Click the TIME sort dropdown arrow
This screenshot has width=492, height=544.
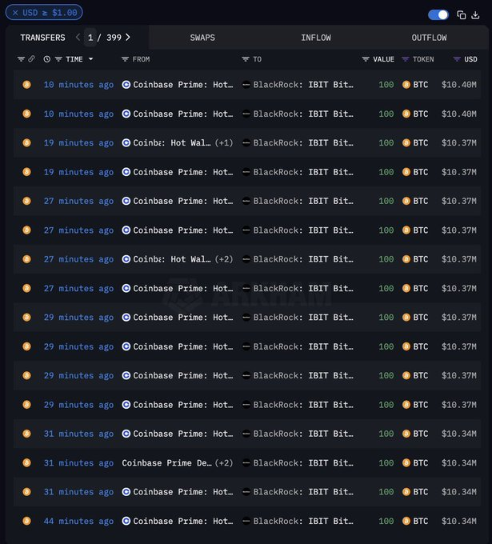(90, 59)
